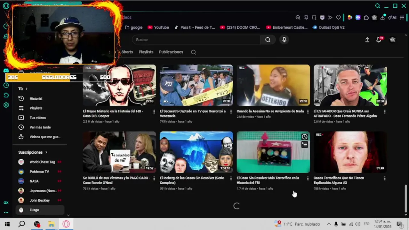Click the voice search microphone button
This screenshot has width=409, height=230.
pyautogui.click(x=284, y=40)
